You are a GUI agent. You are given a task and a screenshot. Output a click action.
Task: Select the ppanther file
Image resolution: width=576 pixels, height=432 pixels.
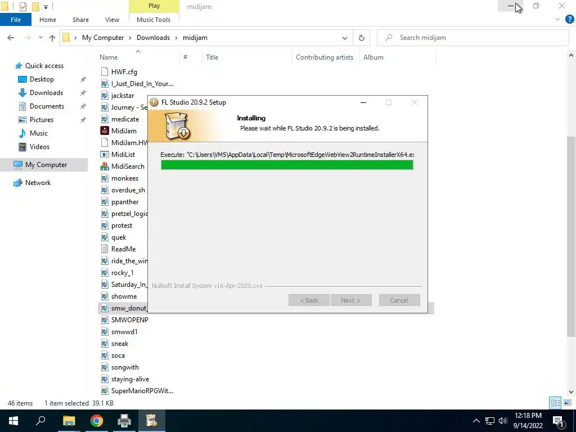124,202
